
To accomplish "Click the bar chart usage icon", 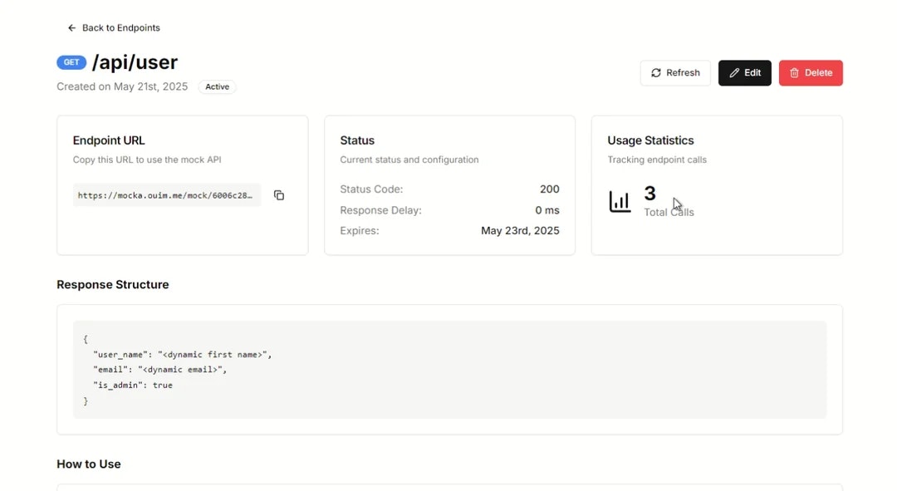I will pyautogui.click(x=620, y=201).
